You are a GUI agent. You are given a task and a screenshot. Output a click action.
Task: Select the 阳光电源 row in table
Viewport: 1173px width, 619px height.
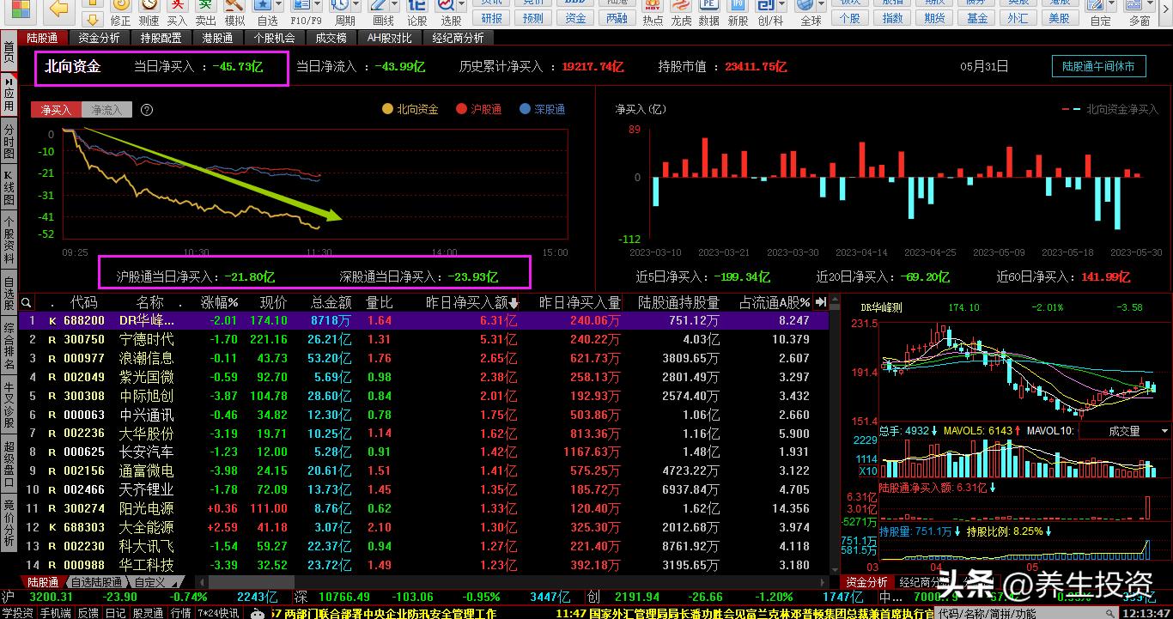click(x=425, y=508)
